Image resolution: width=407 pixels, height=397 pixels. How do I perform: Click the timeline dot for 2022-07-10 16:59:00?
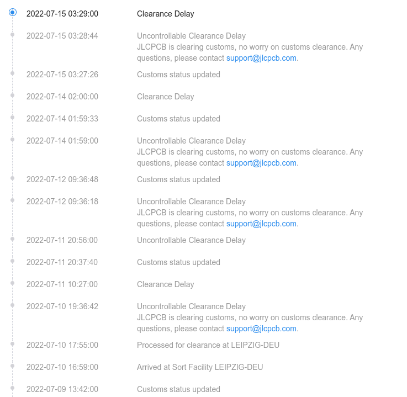pos(13,366)
